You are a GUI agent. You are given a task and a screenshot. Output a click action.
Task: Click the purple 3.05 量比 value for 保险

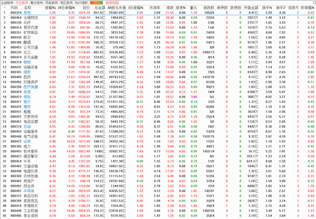[x=194, y=97]
